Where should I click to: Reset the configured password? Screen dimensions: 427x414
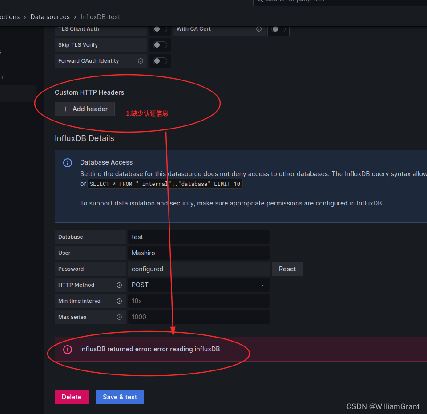click(287, 269)
